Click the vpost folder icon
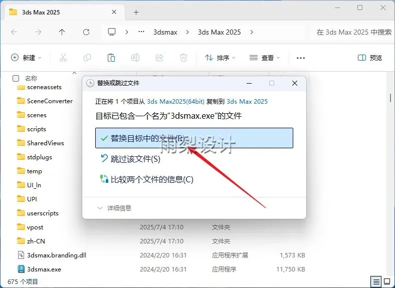395x288 pixels. tap(21, 227)
